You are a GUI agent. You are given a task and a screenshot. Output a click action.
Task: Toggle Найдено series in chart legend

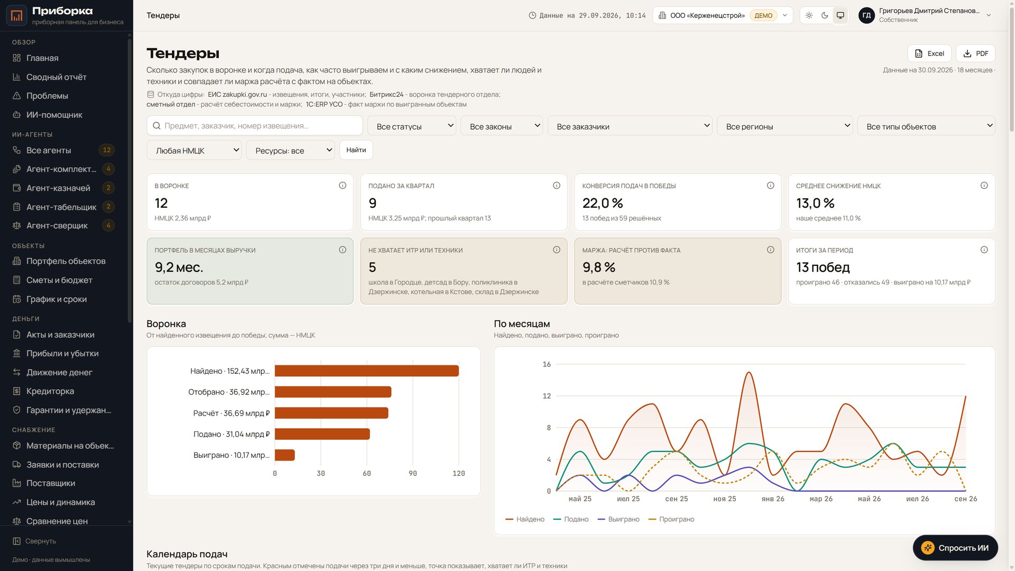(525, 519)
